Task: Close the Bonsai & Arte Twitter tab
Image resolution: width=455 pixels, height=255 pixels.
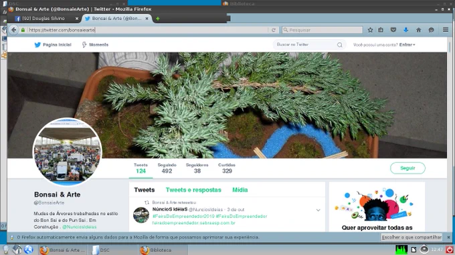Action: point(147,19)
